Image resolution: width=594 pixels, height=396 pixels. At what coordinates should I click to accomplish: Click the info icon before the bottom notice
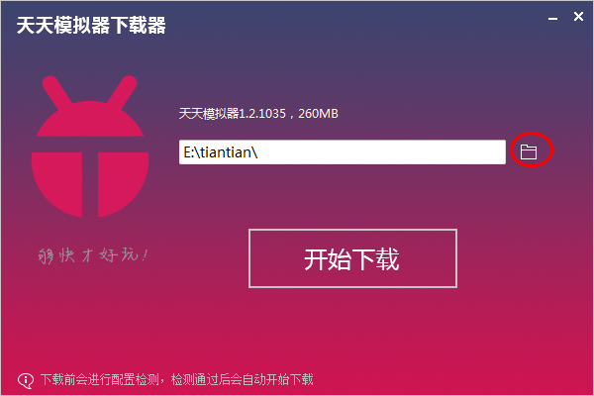click(26, 380)
